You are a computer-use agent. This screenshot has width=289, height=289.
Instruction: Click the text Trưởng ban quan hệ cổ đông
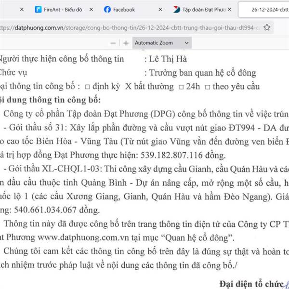tap(203, 73)
